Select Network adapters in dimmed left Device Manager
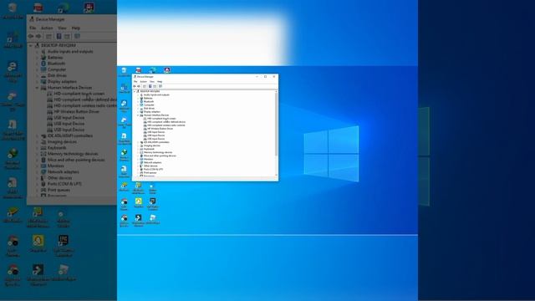The image size is (535, 301). click(x=64, y=172)
